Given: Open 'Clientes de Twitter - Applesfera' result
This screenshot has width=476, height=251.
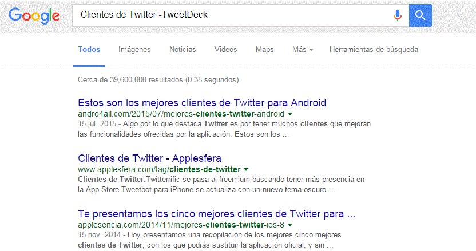Looking at the screenshot, I should pyautogui.click(x=149, y=158).
